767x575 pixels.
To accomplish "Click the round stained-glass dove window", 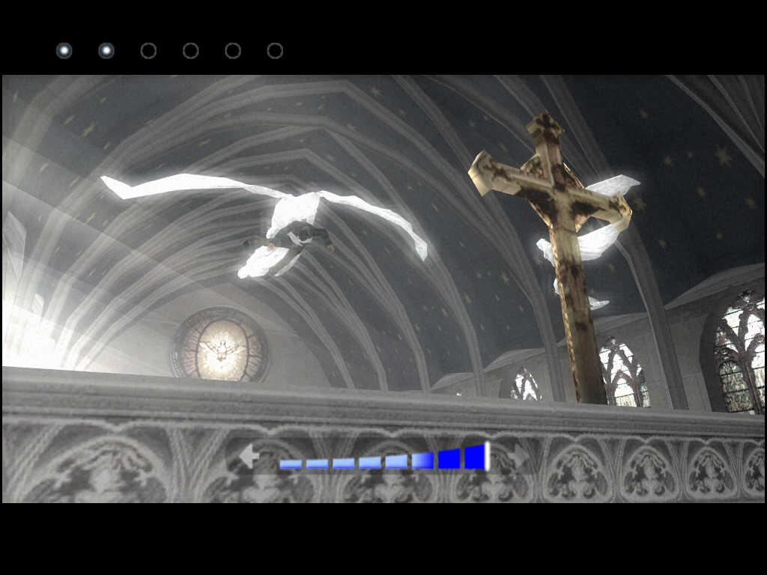I will (x=219, y=345).
